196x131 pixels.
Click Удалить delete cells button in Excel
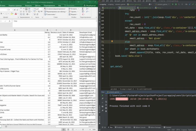click(x=73, y=11)
